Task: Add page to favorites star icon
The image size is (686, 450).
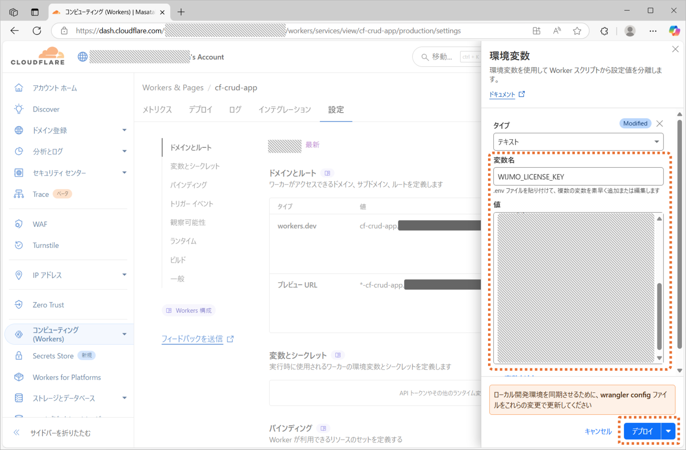Action: pyautogui.click(x=577, y=31)
